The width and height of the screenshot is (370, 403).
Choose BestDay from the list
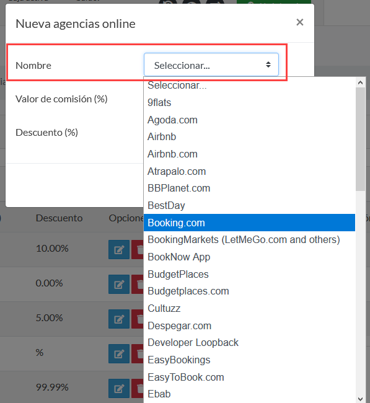(249, 205)
